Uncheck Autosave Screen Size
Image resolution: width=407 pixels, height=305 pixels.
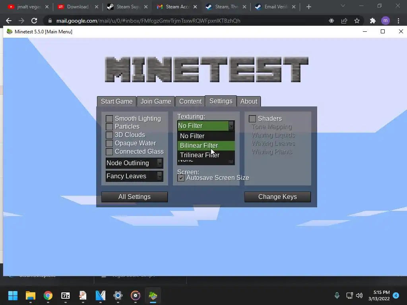pos(181,178)
